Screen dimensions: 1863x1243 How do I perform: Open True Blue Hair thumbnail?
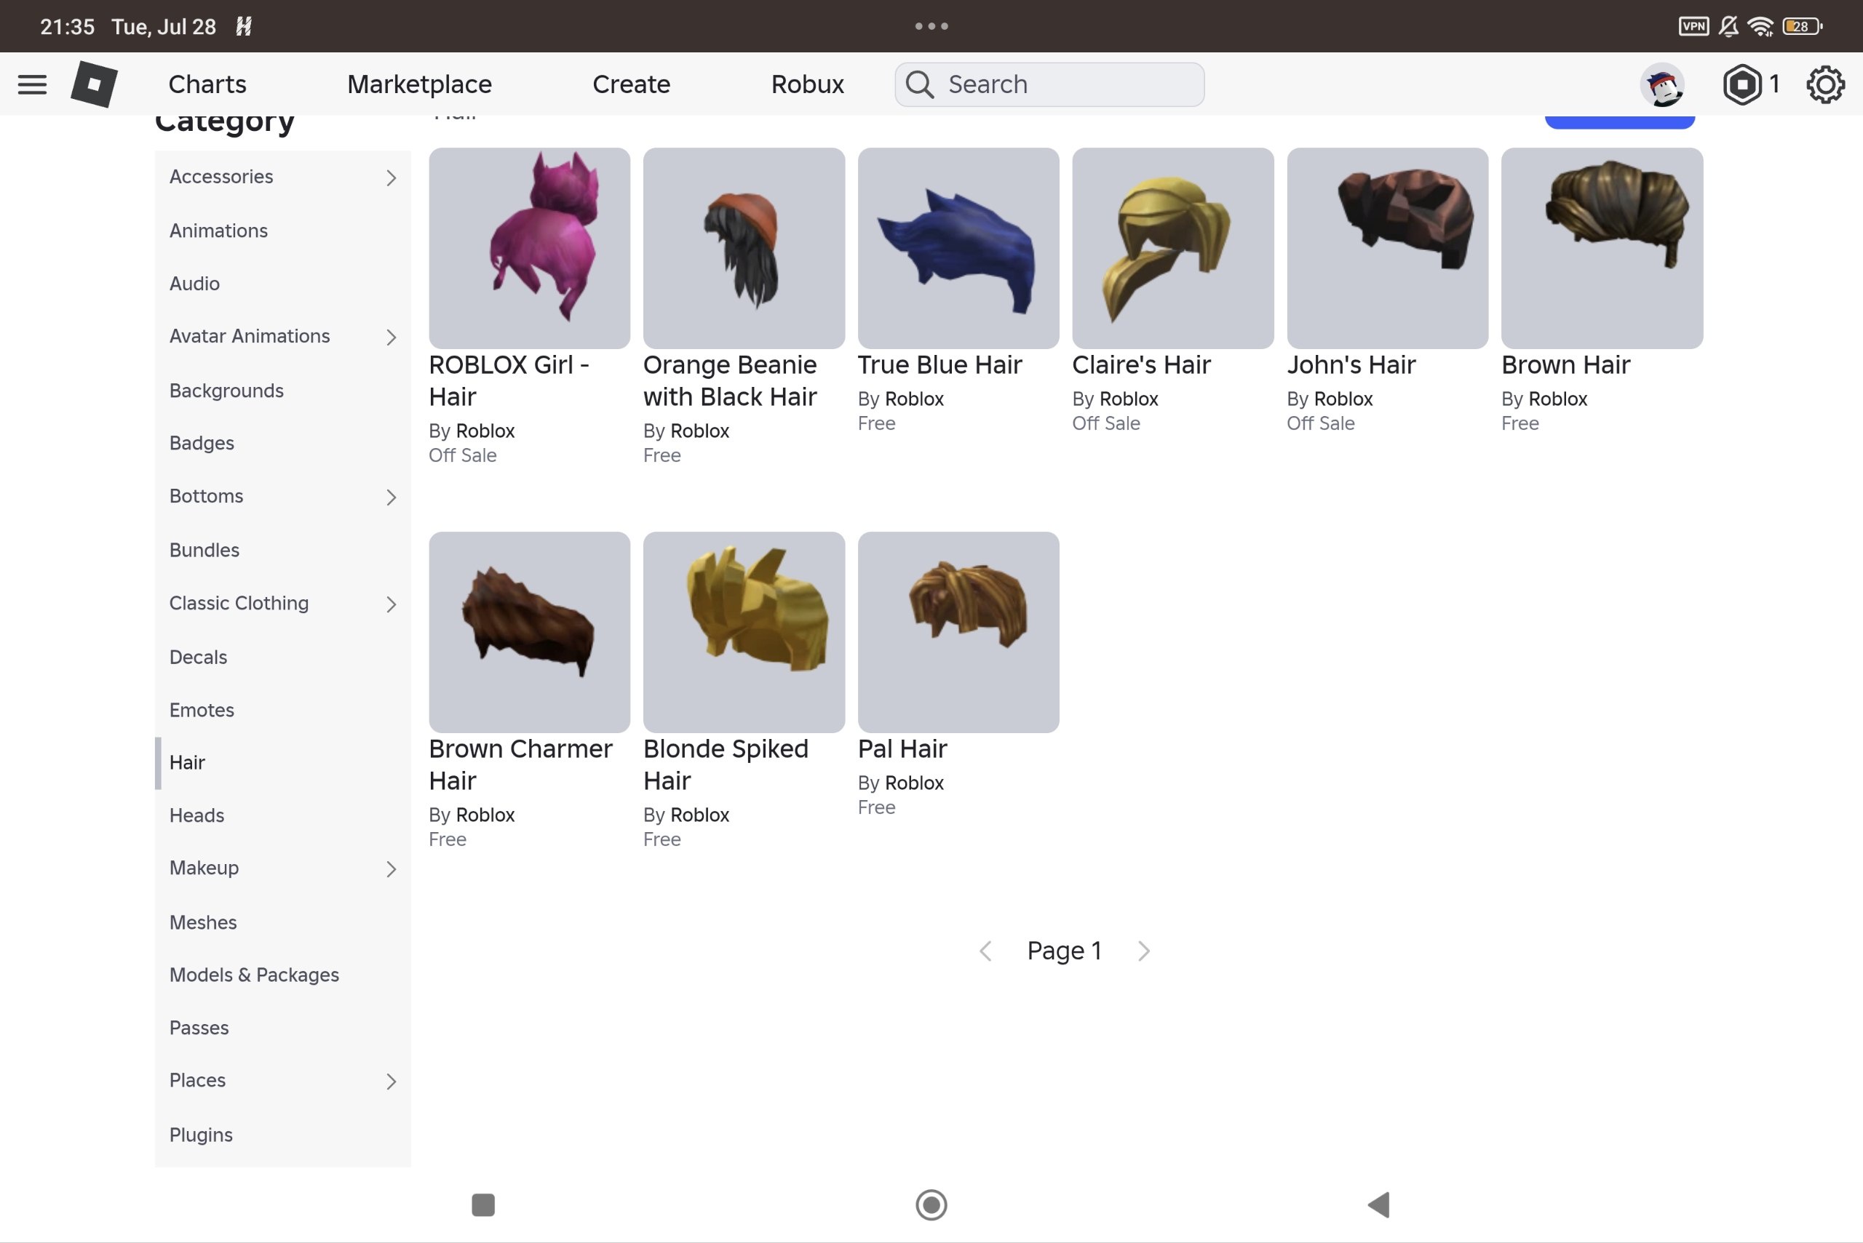coord(958,248)
